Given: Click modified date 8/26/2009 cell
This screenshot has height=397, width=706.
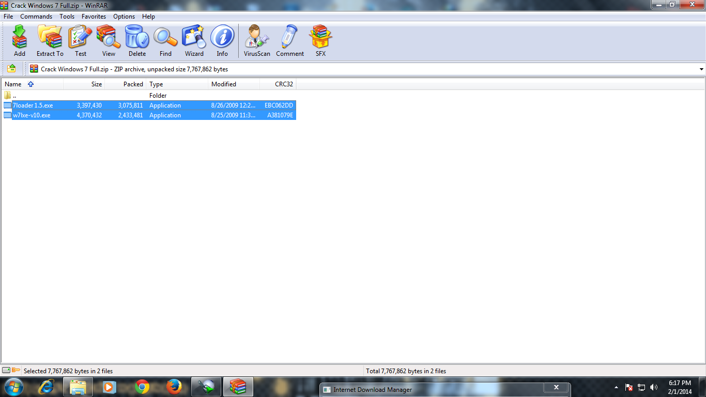Looking at the screenshot, I should (233, 105).
